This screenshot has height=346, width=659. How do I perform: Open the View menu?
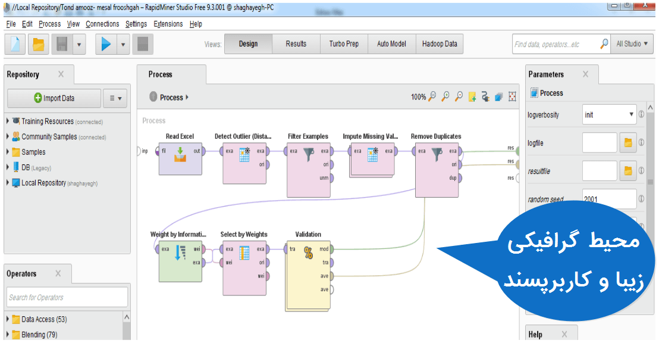point(73,24)
